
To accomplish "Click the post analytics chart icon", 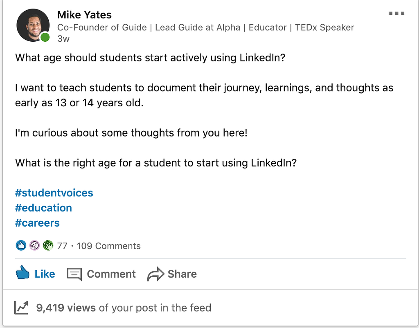I will click(x=21, y=308).
